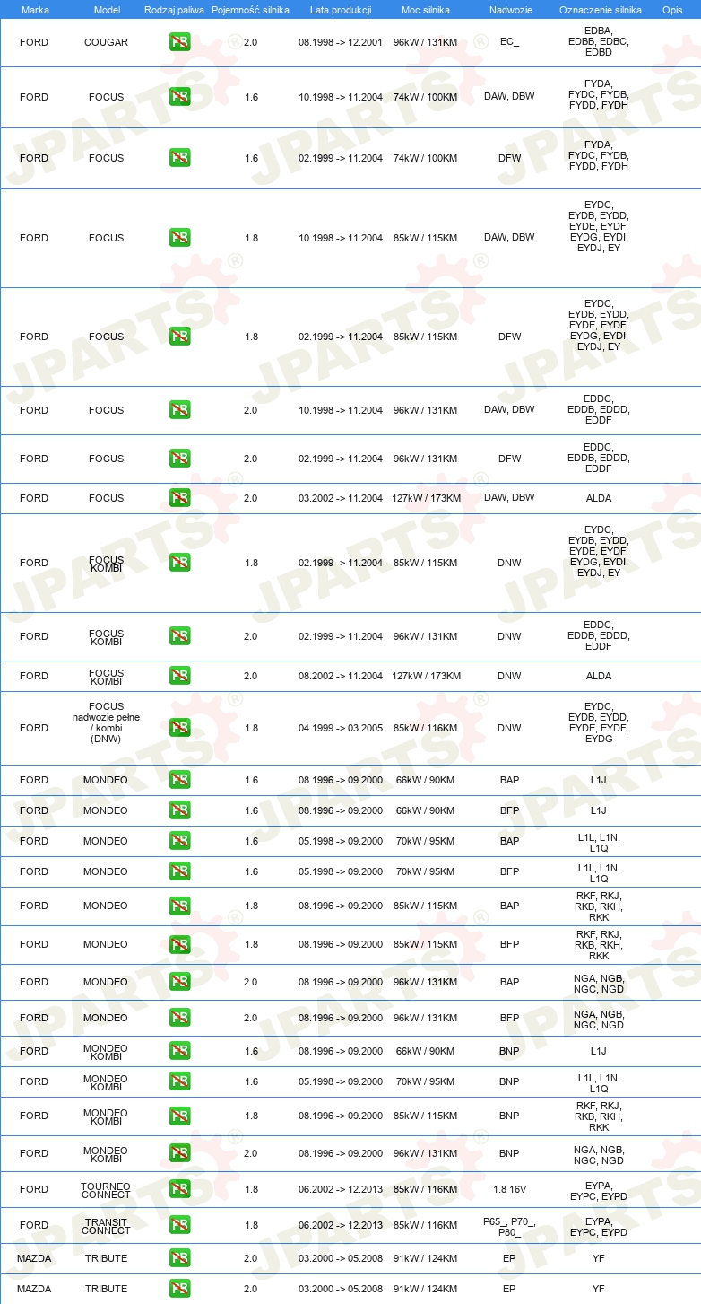Click fuel icon for Mondeo Kombi 1.6 95KM
Viewport: 701px width, 1304px height.
[179, 1081]
